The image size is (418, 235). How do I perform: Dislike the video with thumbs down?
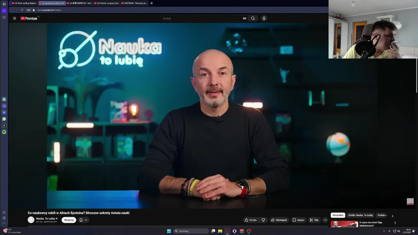tap(263, 220)
